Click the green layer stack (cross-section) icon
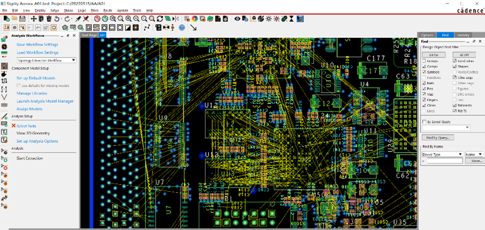Screen dimensions: 485x230 point(211,18)
